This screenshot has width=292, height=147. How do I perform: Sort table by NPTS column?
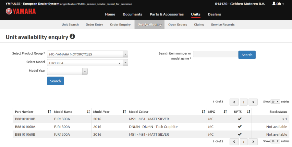249,111
